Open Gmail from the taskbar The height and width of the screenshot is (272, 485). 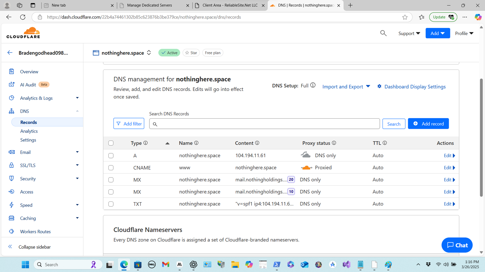pos(166,264)
